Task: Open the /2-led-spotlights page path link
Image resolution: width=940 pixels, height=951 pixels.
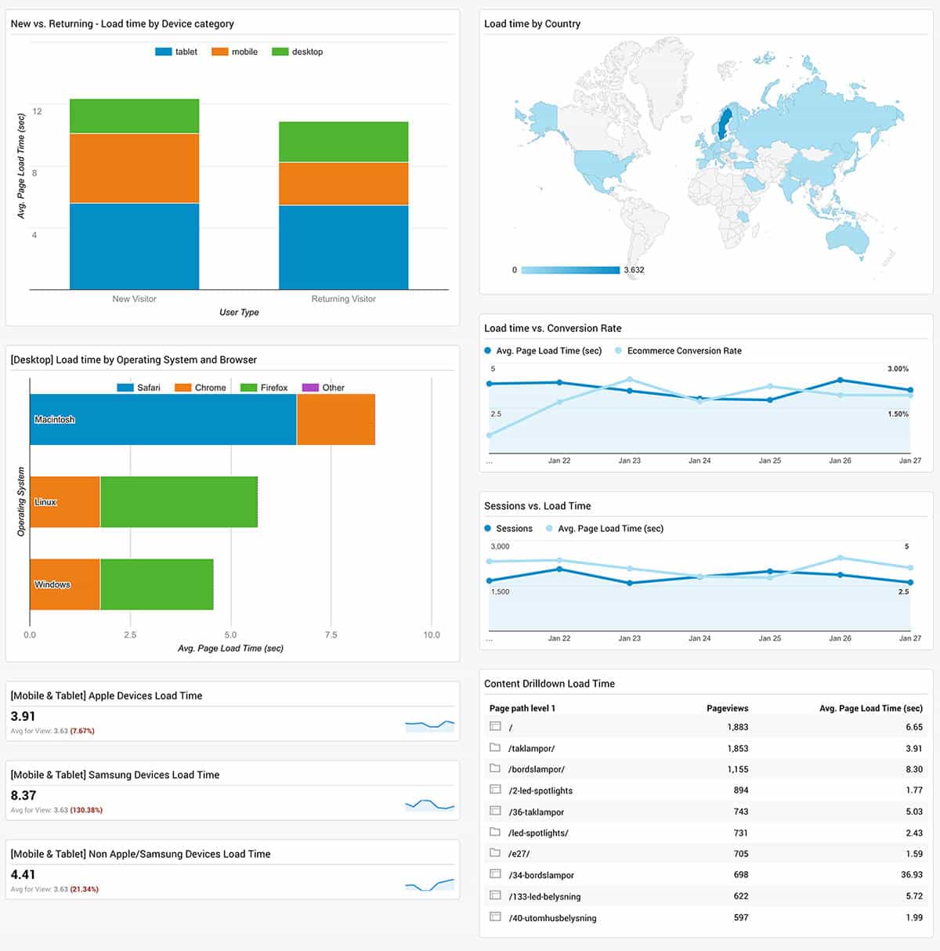Action: pyautogui.click(x=540, y=790)
